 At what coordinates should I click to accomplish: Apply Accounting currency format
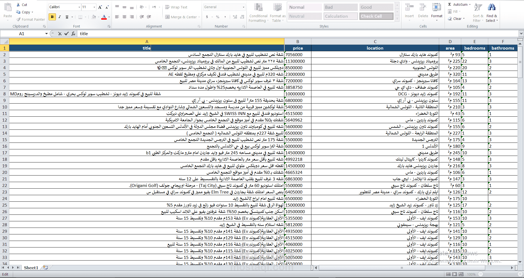(207, 17)
